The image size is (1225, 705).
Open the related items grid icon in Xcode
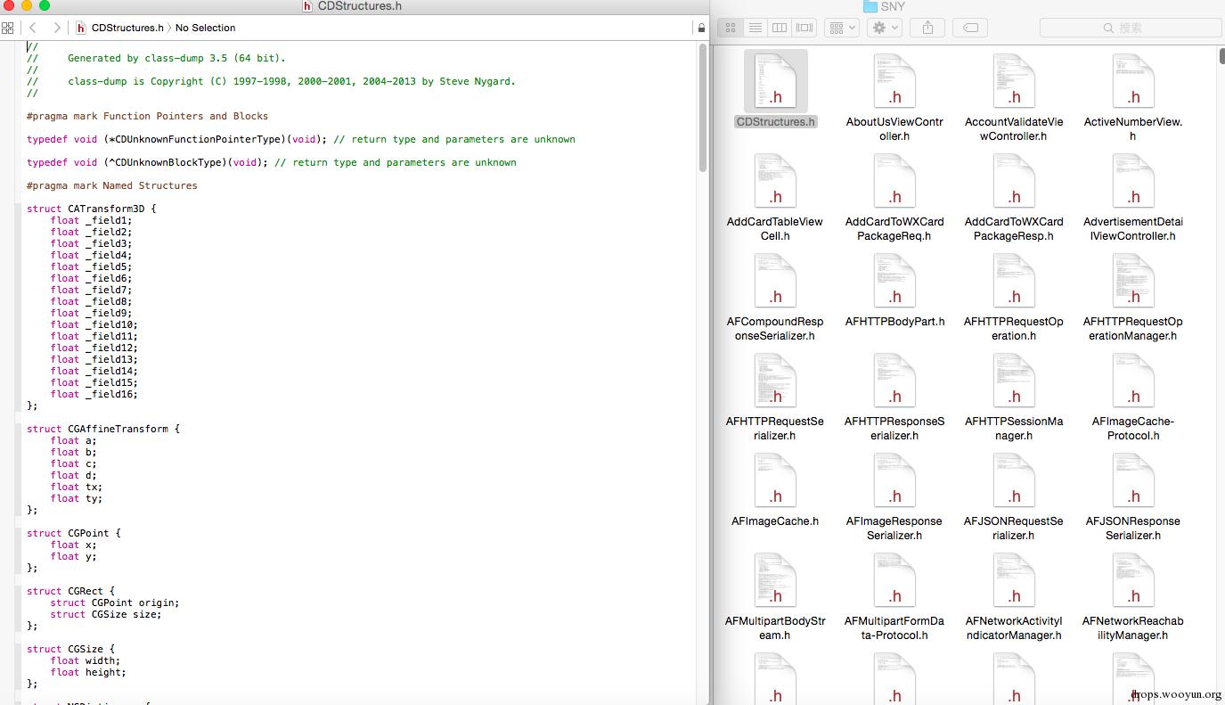8,28
